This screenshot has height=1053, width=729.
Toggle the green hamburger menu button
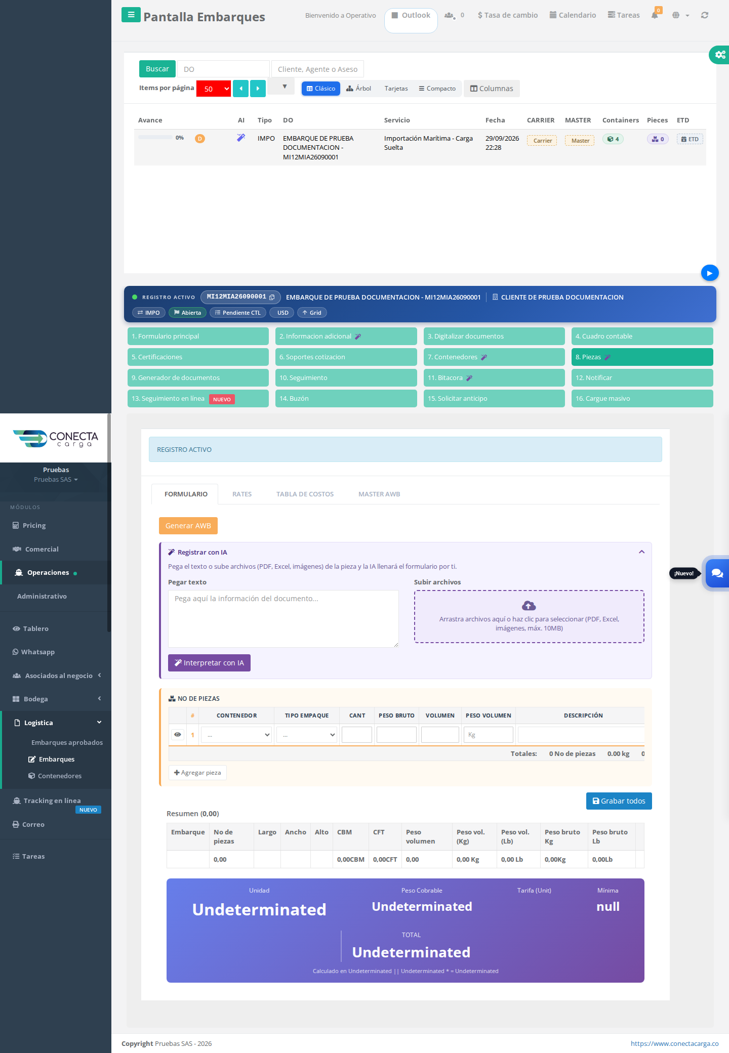coord(131,15)
